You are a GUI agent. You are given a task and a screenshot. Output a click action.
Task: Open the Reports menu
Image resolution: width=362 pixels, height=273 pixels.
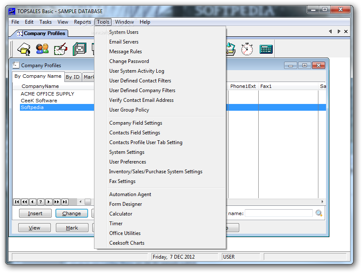click(83, 22)
